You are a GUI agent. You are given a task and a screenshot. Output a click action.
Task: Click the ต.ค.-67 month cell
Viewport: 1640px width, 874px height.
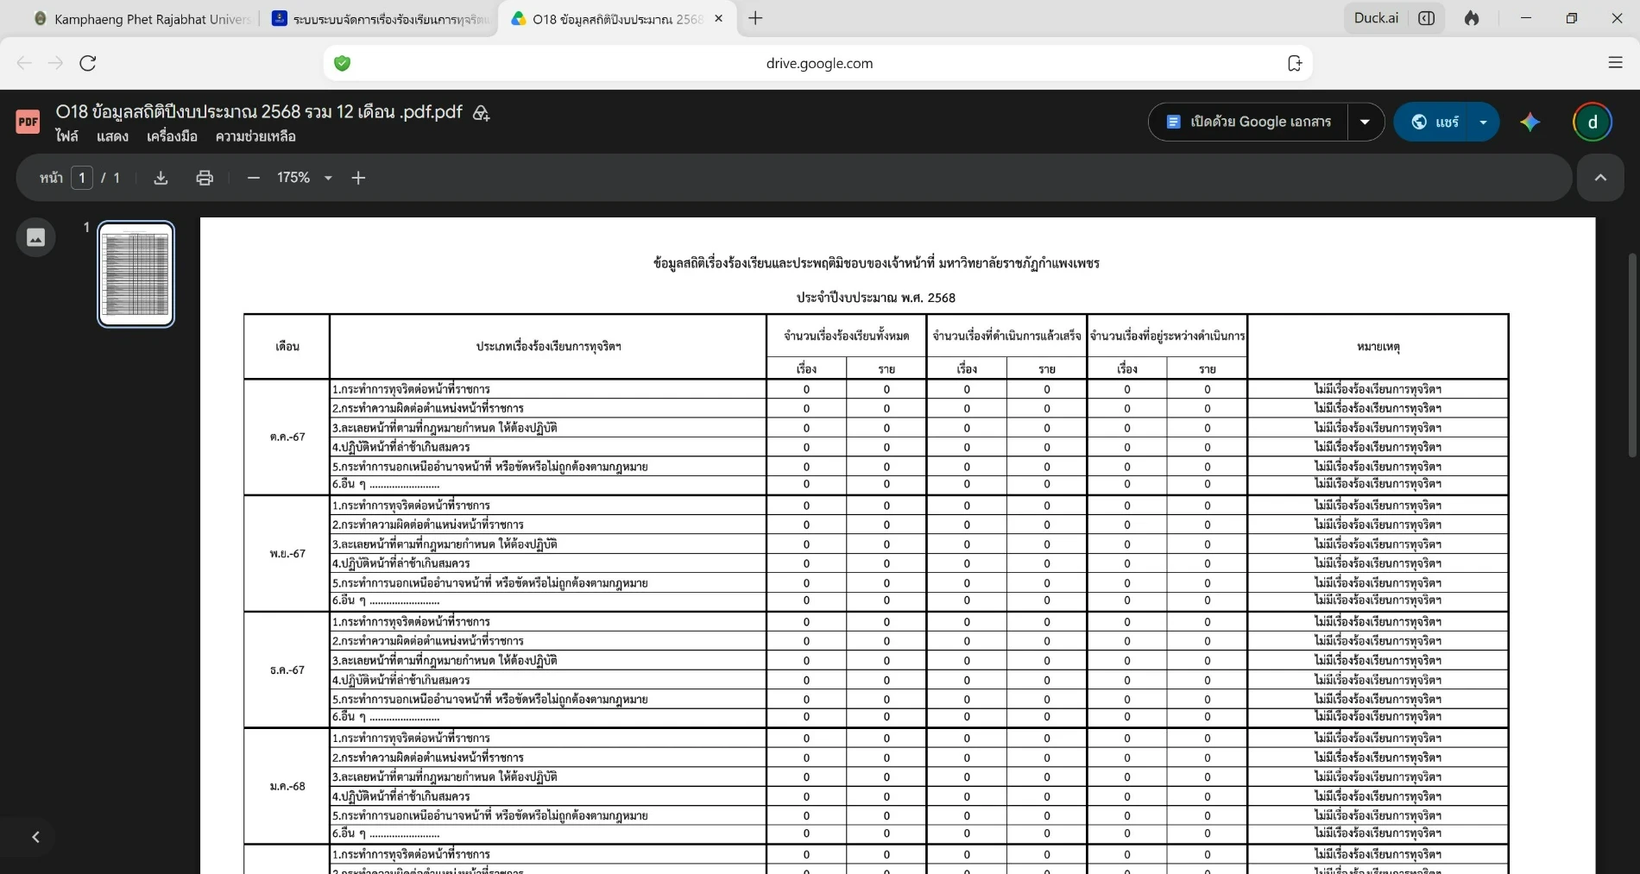[x=287, y=437]
